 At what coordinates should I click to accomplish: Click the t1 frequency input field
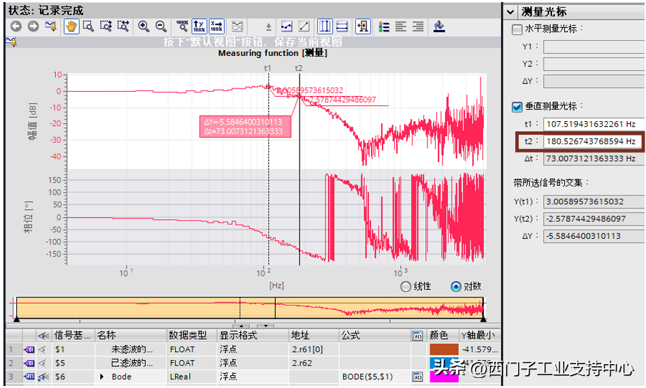point(592,124)
